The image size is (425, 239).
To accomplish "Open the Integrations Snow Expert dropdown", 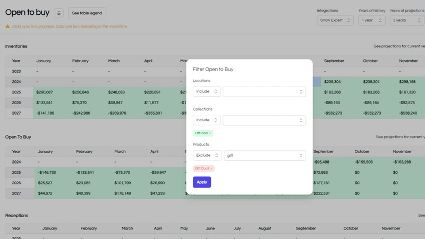I will [335, 20].
